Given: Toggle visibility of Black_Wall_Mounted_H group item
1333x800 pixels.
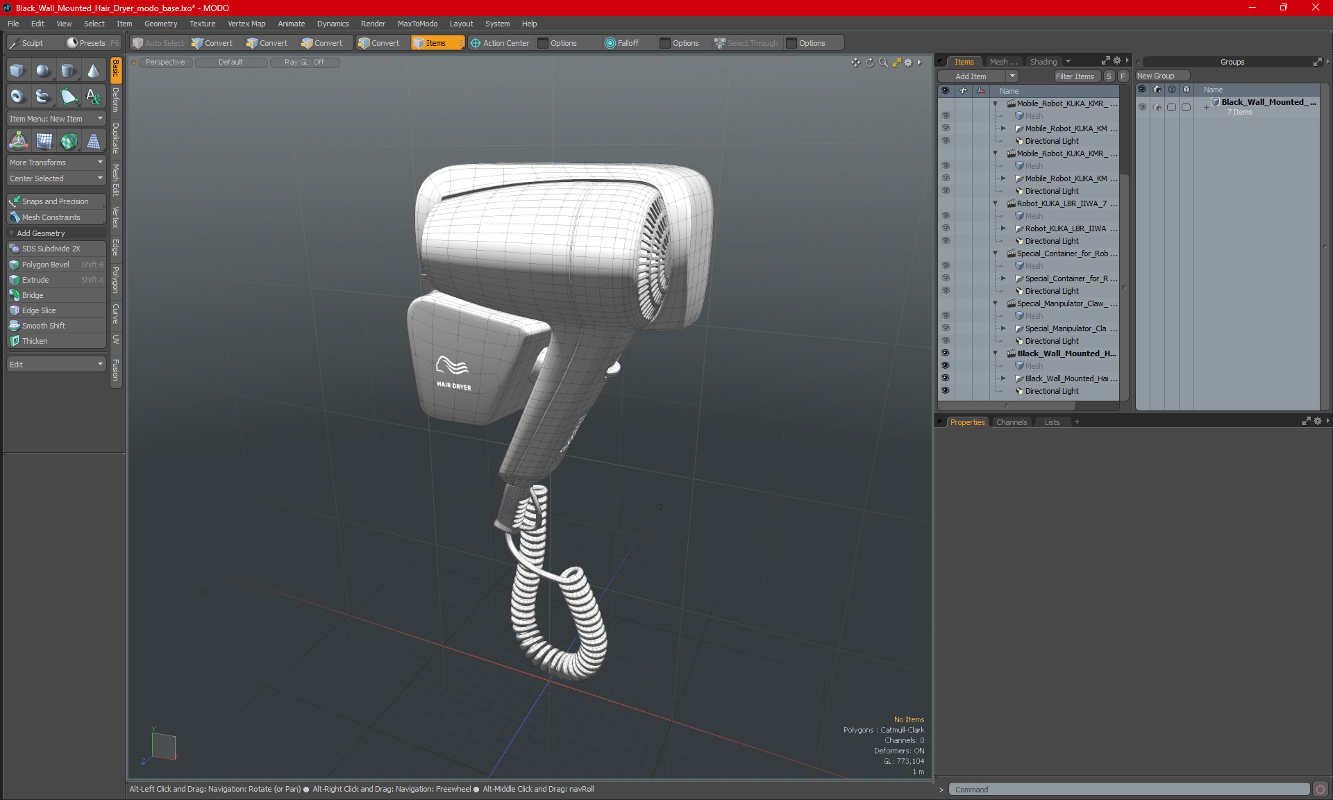Looking at the screenshot, I should pos(945,353).
